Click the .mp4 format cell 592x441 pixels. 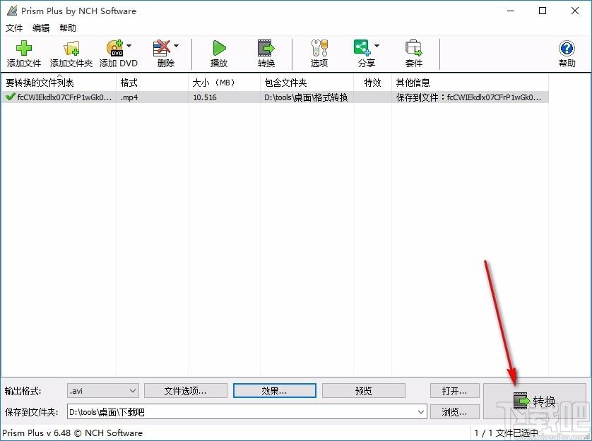(x=129, y=97)
